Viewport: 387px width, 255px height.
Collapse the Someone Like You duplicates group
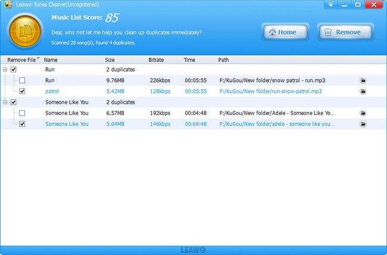point(5,102)
